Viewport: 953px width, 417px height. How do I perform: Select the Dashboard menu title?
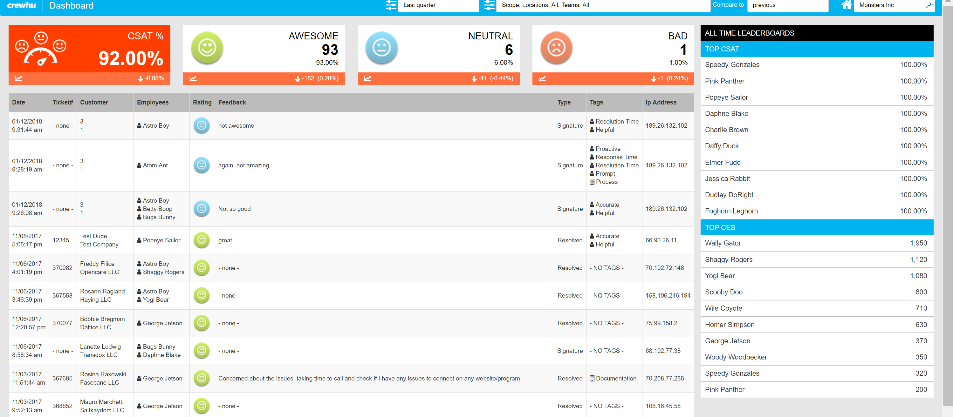click(x=72, y=5)
